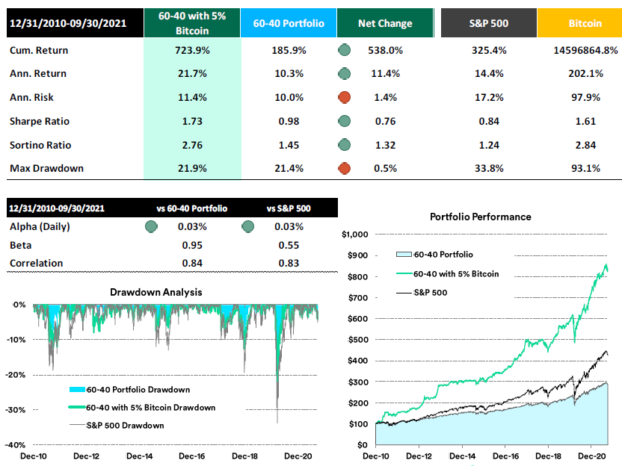Click the 93.1% Bitcoin max drawdown
Screen dimensions: 622x466
point(586,169)
